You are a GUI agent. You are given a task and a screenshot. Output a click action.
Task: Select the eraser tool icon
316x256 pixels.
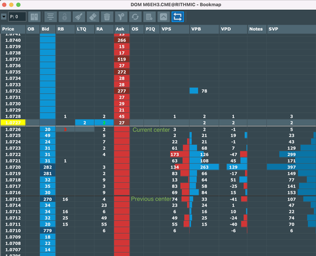[x=93, y=17]
